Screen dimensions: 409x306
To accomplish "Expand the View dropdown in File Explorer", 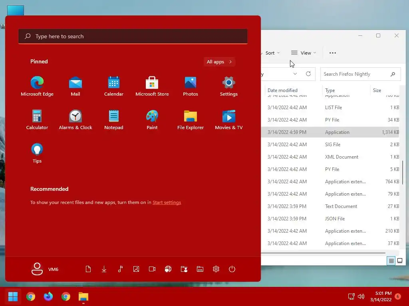I will [304, 53].
